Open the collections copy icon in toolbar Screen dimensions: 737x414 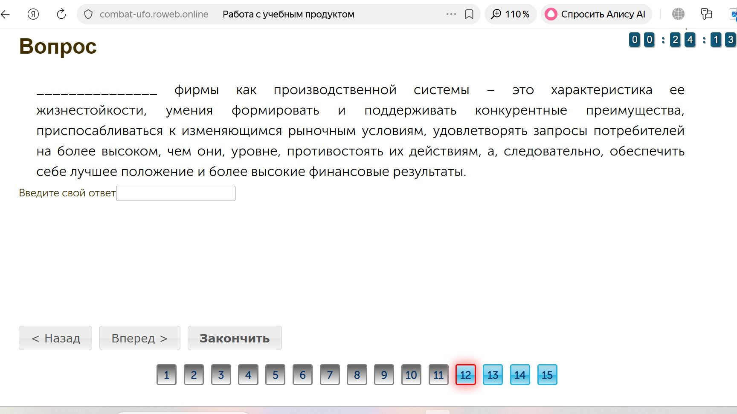coord(706,14)
